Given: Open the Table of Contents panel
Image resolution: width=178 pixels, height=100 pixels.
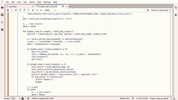Looking at the screenshot, I should (2, 22).
